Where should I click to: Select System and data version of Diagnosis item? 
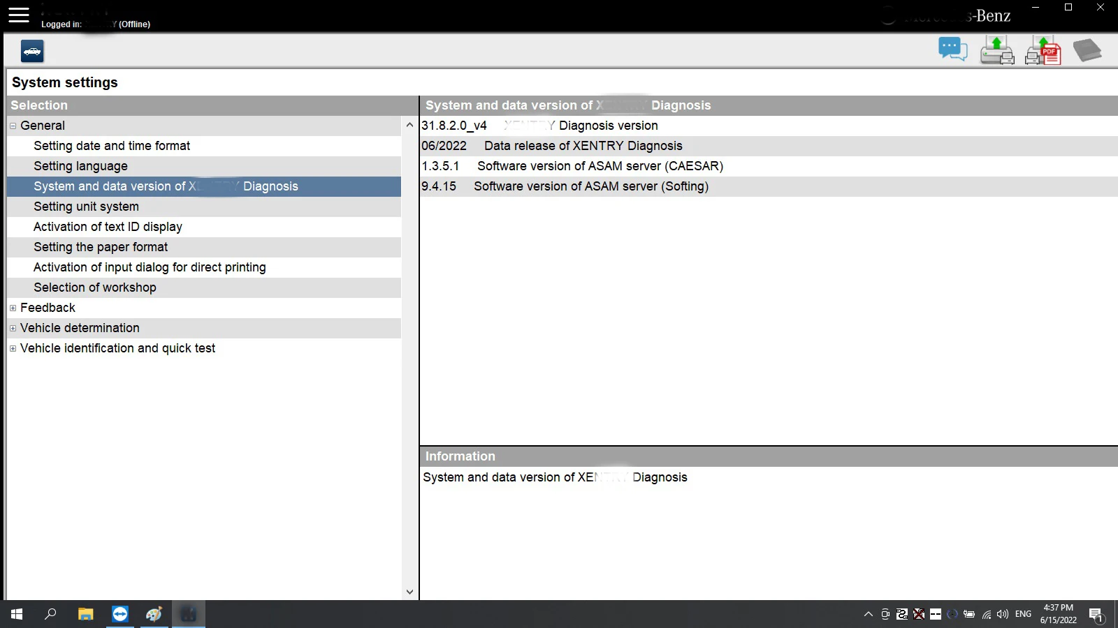click(204, 186)
